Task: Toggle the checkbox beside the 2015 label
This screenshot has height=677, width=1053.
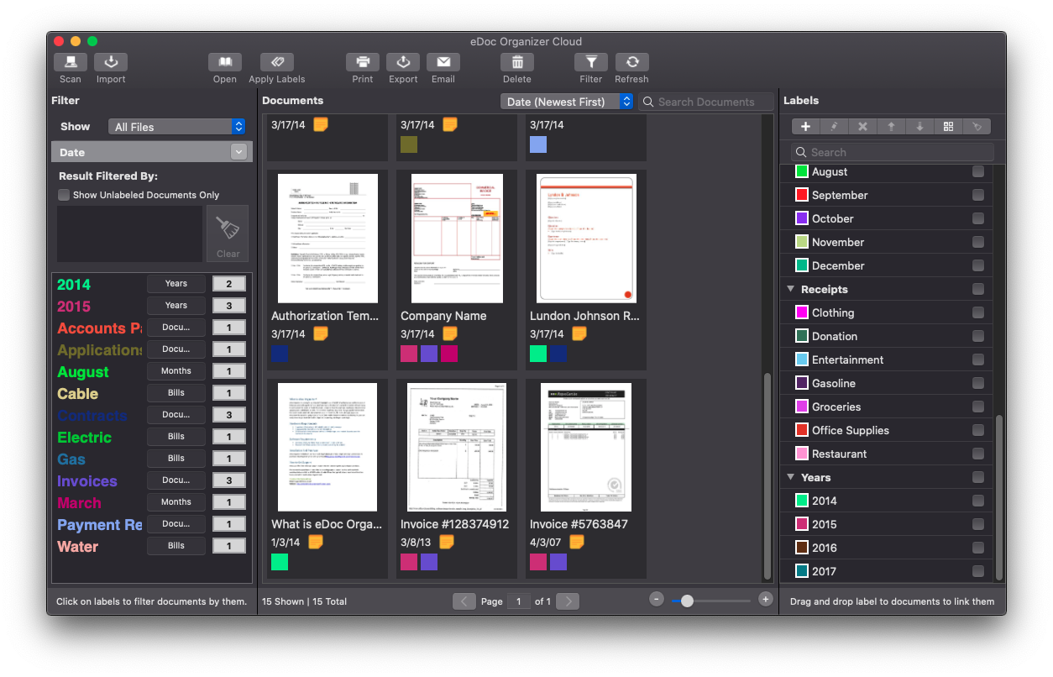Action: (980, 524)
